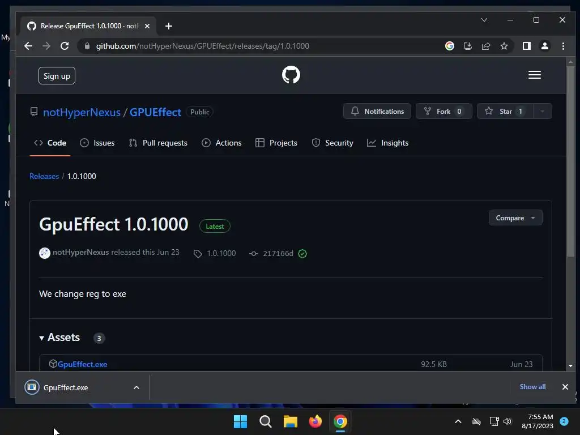Show hidden system tray icons
Screen dimensions: 580x435
(x=458, y=421)
